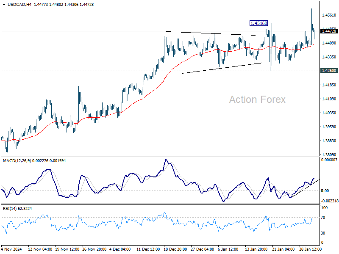Click the 1.41090 price axis label
The image size is (339, 254).
[x=329, y=99]
